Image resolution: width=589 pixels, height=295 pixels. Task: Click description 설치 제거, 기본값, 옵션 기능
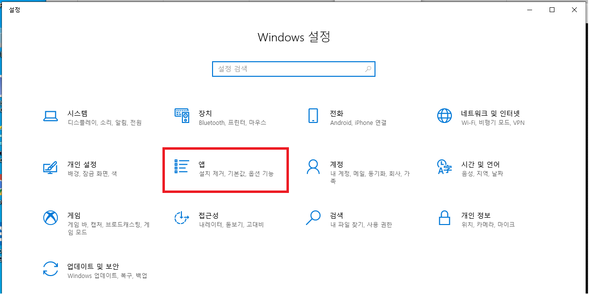coord(236,174)
